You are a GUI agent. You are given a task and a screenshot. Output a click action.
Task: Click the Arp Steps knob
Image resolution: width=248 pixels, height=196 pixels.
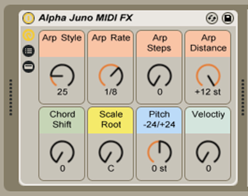click(160, 76)
